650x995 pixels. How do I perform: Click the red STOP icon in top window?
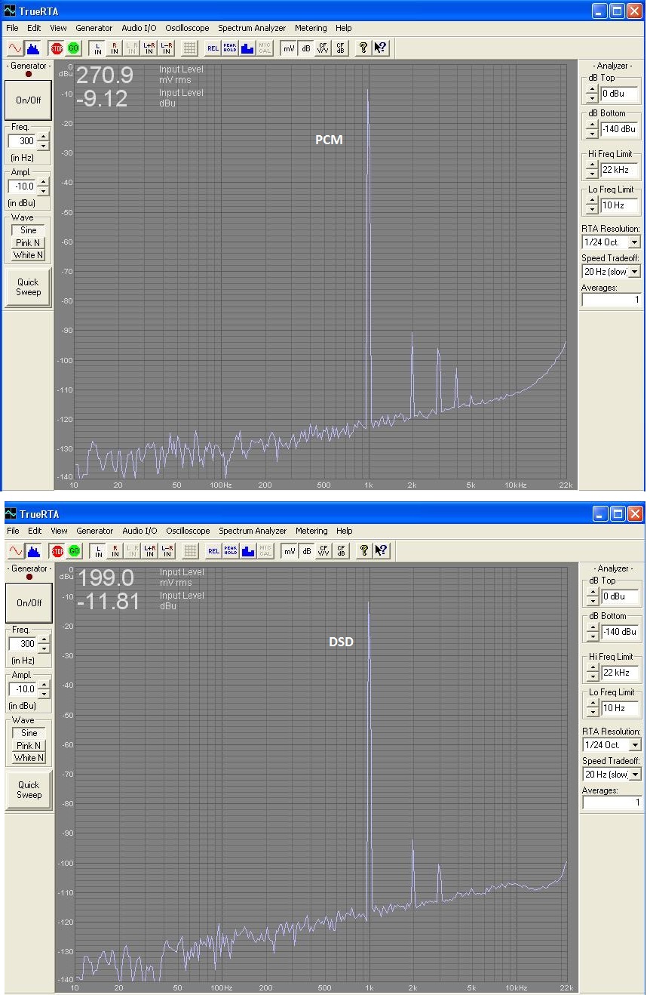57,48
